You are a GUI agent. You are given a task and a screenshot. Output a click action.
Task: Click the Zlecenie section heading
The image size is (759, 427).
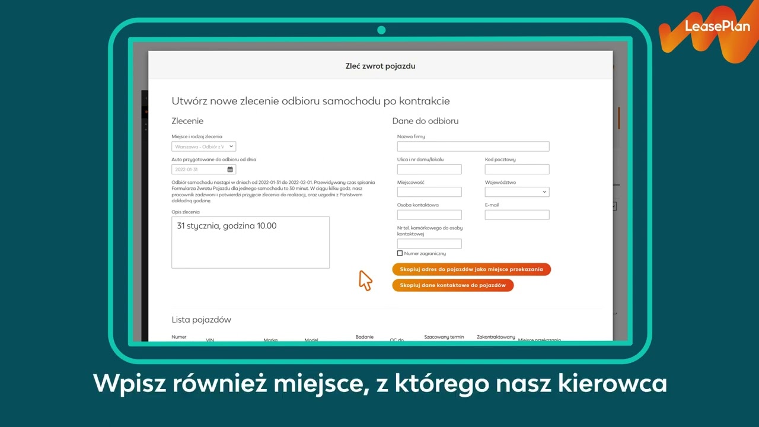coord(187,121)
